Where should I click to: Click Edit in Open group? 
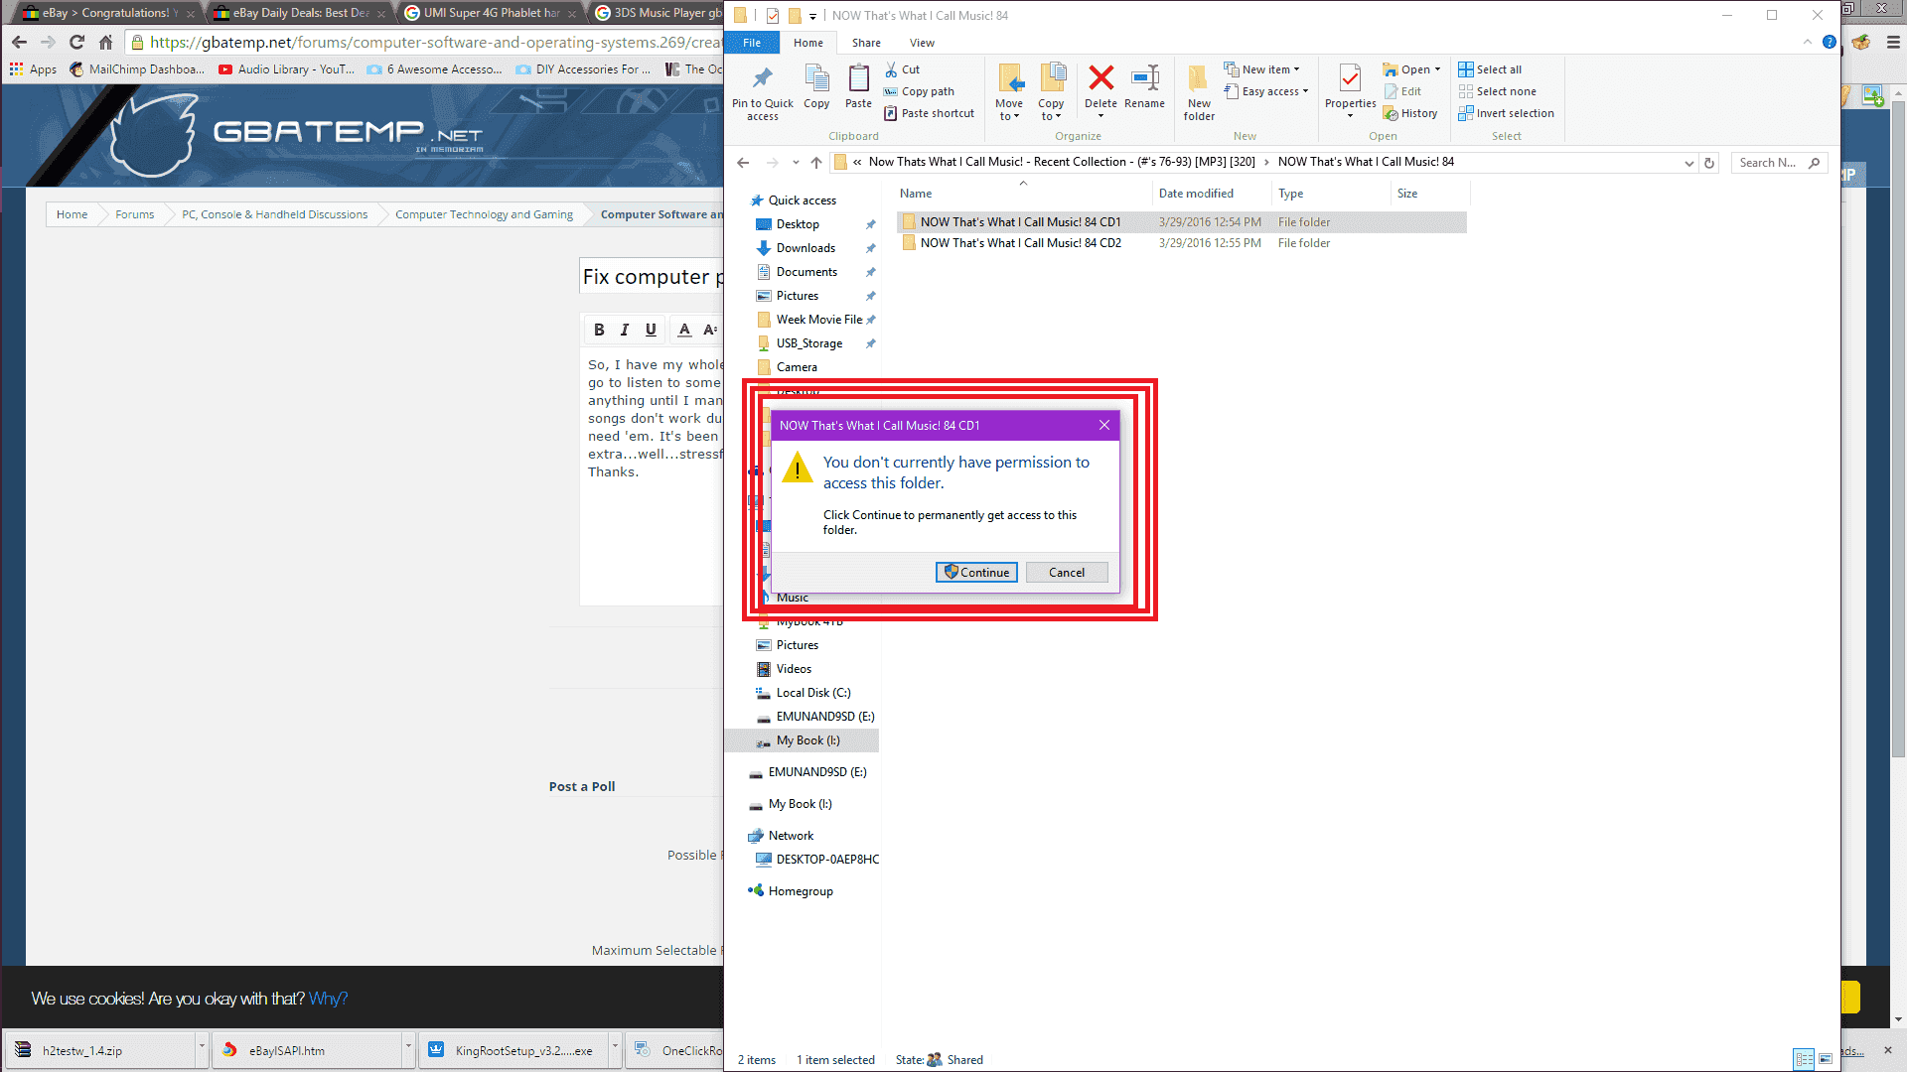click(1401, 91)
